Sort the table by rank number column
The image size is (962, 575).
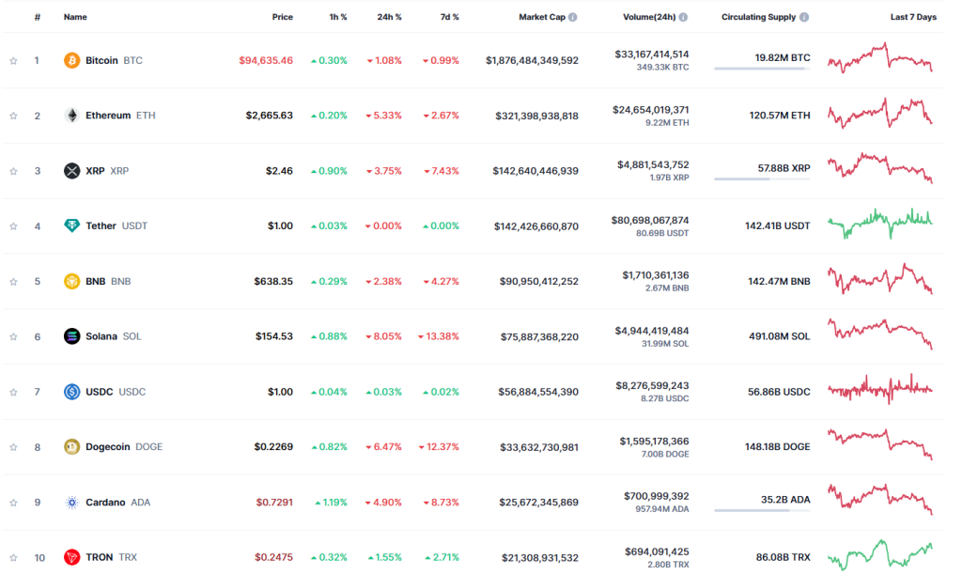coord(38,17)
